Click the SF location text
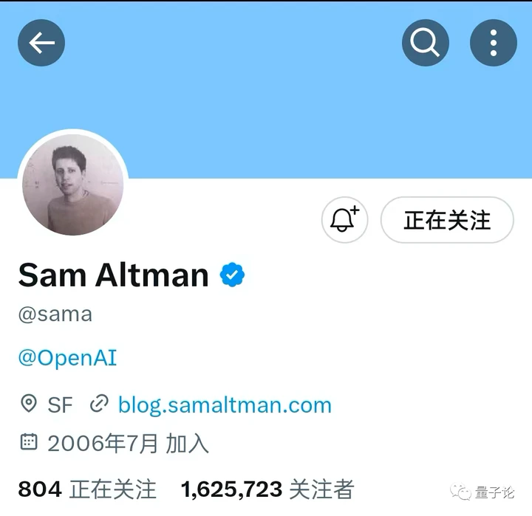Screen dimensions: 532x516 tap(60, 405)
